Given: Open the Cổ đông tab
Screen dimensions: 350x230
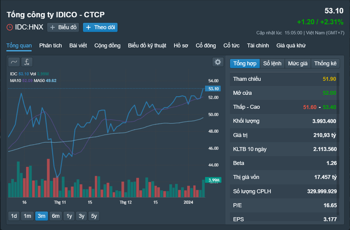Looking at the screenshot, I should point(206,46).
